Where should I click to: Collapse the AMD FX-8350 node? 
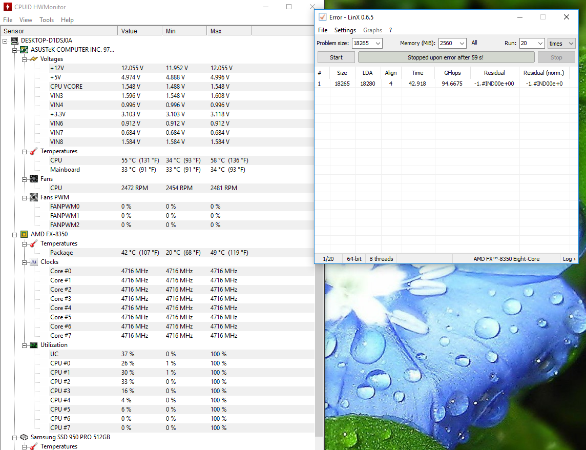[x=14, y=235]
